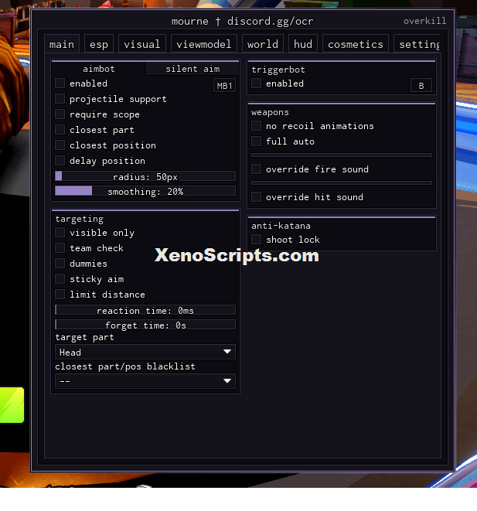Open the esp tab

click(x=99, y=44)
